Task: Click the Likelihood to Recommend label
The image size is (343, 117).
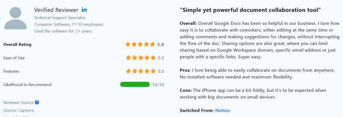Action: (27, 84)
